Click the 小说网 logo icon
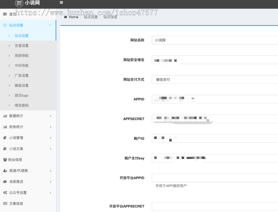The width and height of the screenshot is (278, 212). [19, 3]
